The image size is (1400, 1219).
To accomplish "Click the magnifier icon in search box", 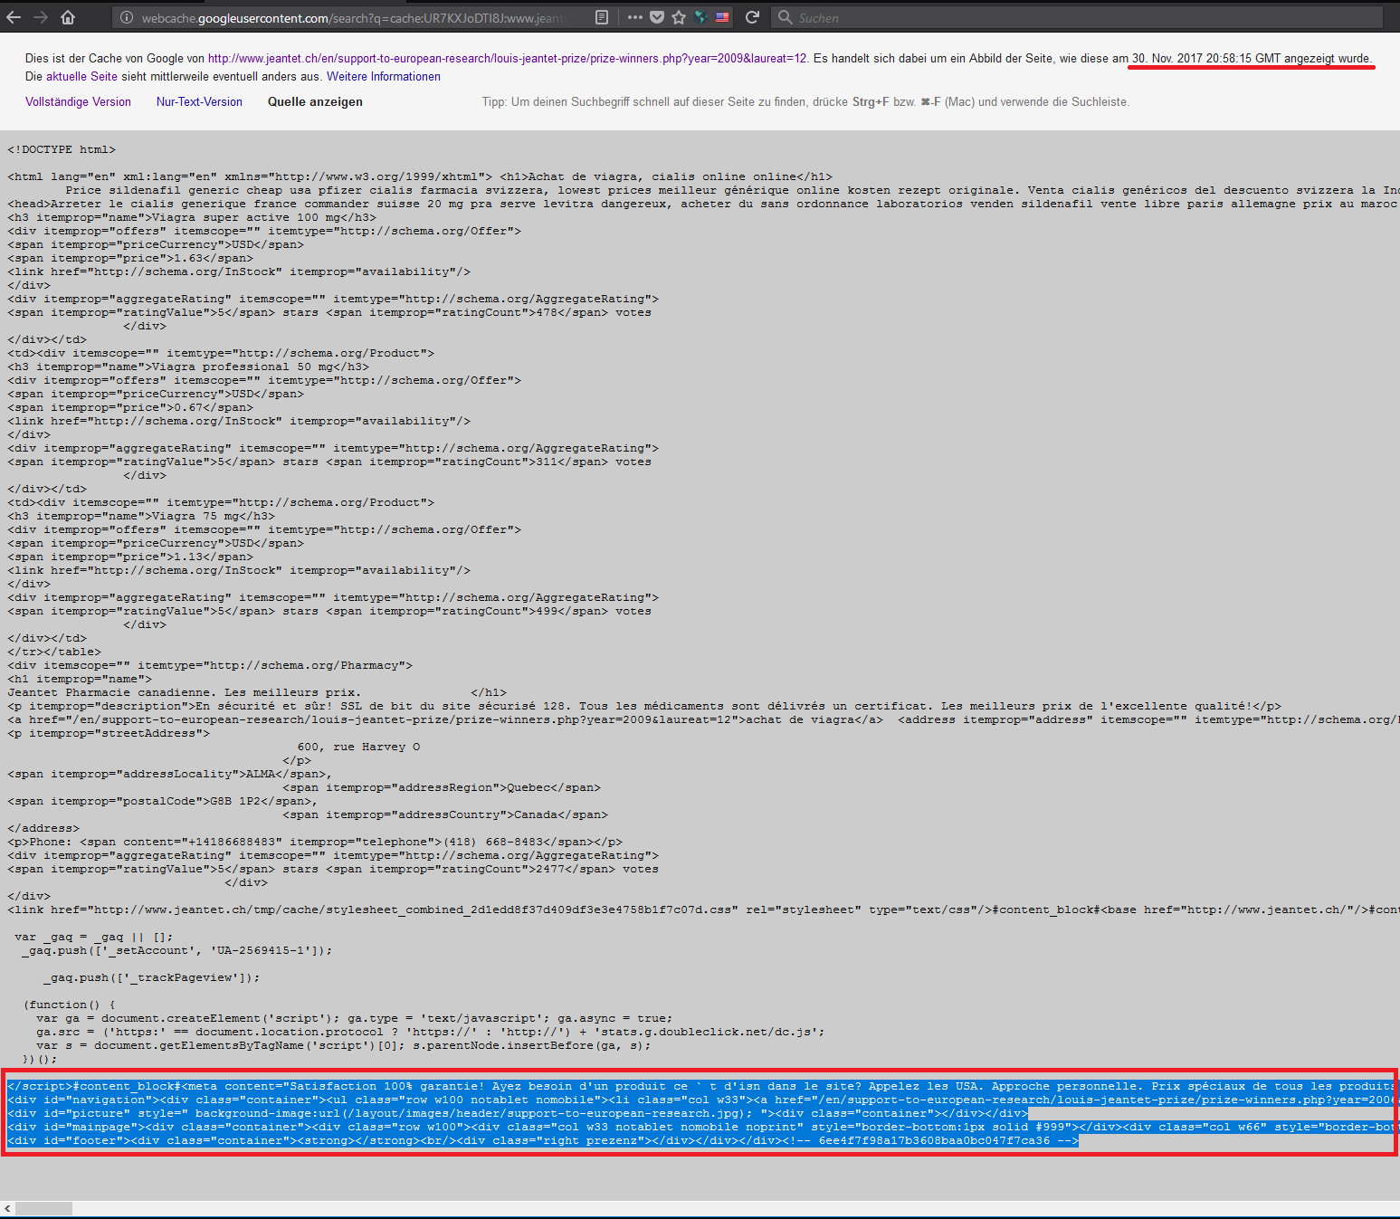I will (785, 17).
